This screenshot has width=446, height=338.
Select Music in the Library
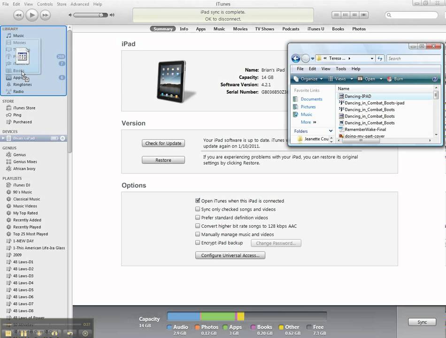(18, 36)
